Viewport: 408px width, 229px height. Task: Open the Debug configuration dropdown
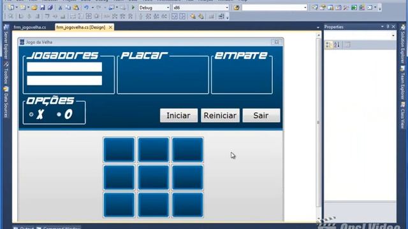(168, 8)
